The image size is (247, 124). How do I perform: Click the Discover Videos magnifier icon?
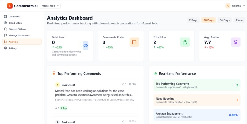[x=6, y=29]
